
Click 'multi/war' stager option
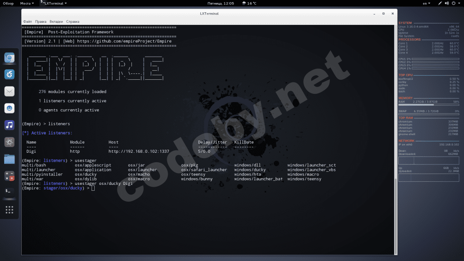33,179
